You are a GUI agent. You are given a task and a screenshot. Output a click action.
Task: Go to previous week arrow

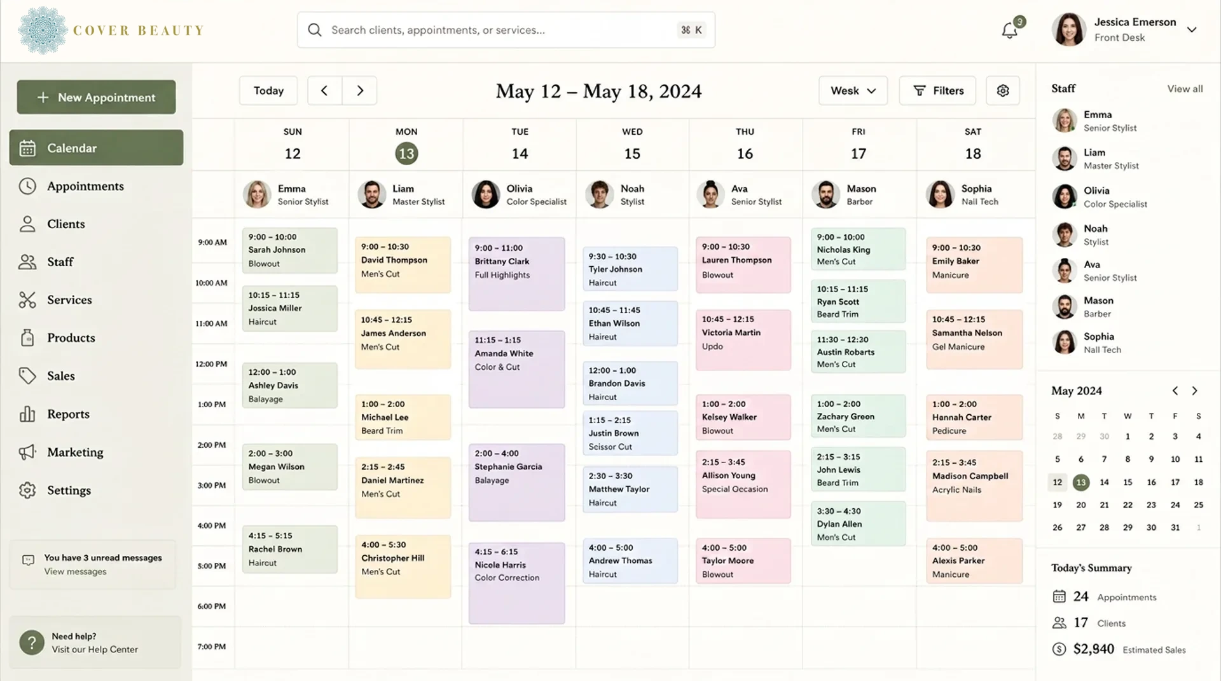(x=324, y=91)
